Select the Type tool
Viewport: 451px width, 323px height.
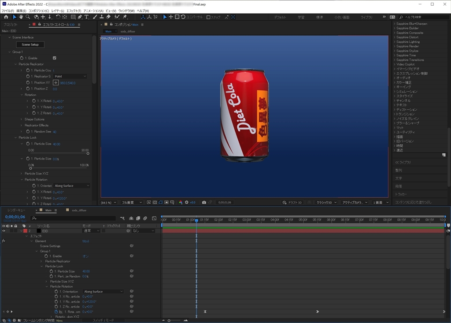tap(86, 17)
